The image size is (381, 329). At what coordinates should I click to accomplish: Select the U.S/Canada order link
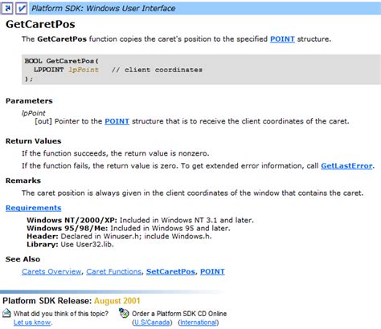(153, 323)
